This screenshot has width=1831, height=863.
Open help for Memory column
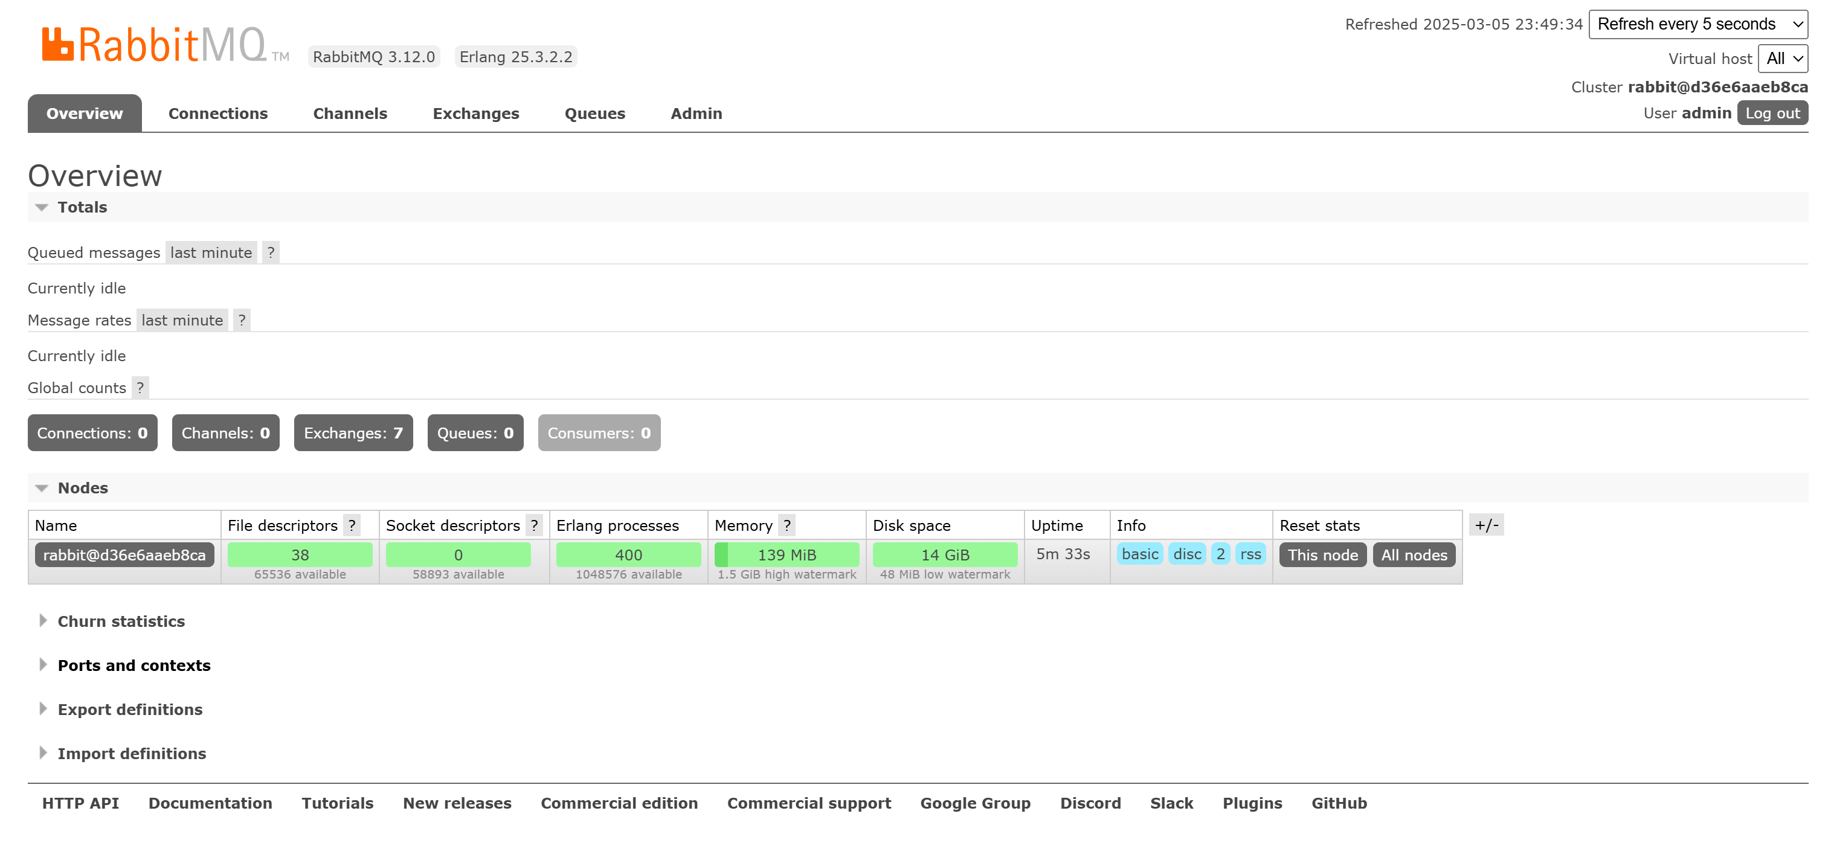[787, 525]
